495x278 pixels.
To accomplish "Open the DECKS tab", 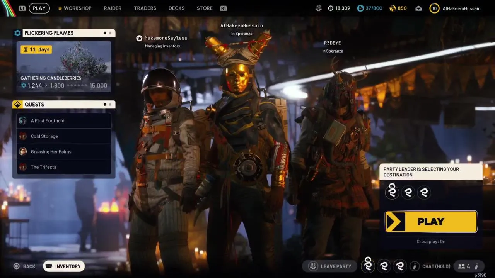I will pos(176,8).
